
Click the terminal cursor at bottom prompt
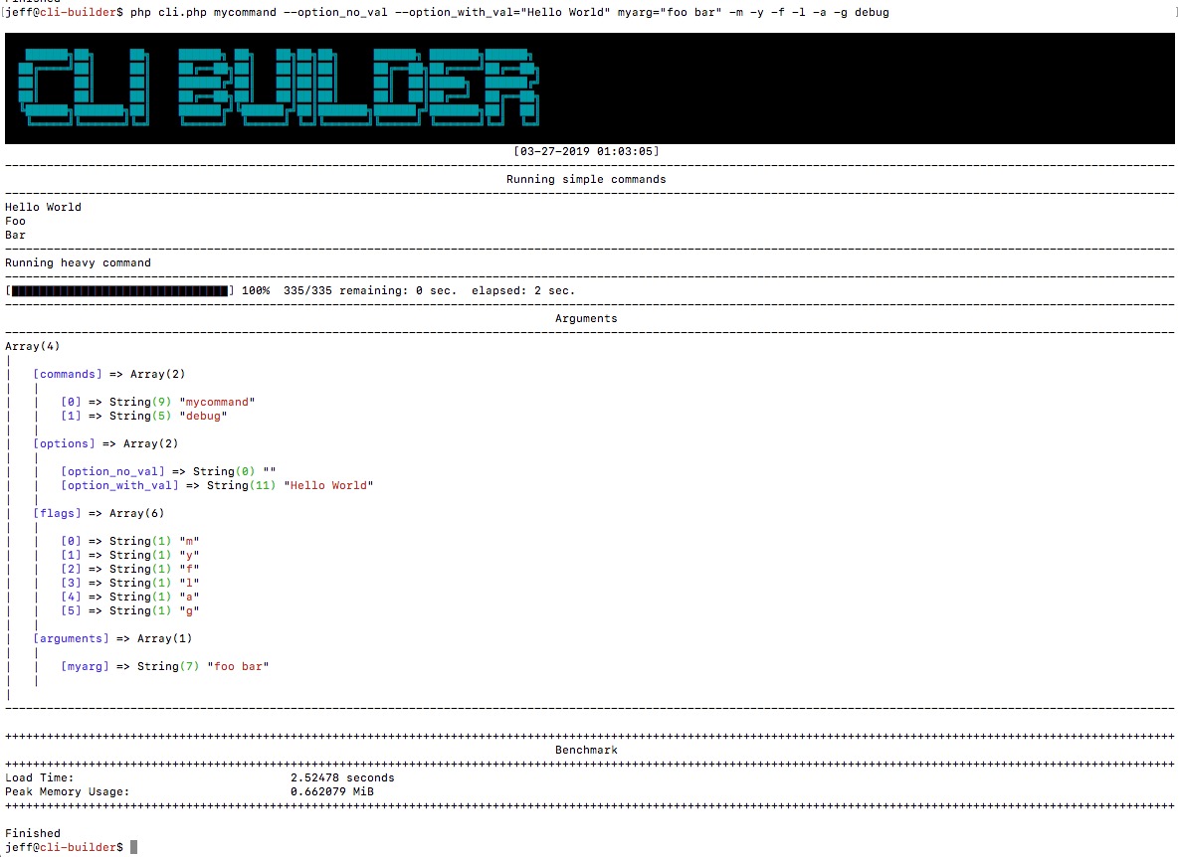(134, 847)
